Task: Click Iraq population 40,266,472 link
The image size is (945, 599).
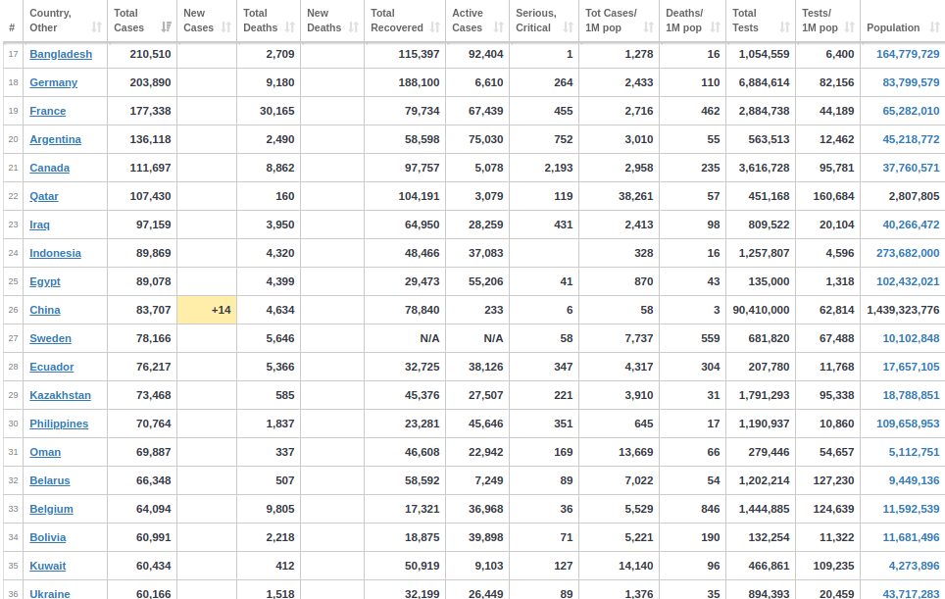Action: 912,225
